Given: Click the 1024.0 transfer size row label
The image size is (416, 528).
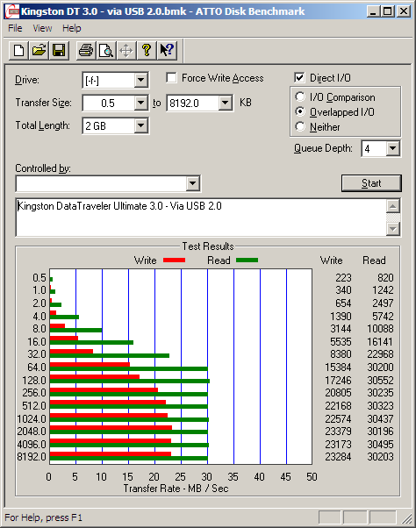Looking at the screenshot, I should (x=32, y=419).
